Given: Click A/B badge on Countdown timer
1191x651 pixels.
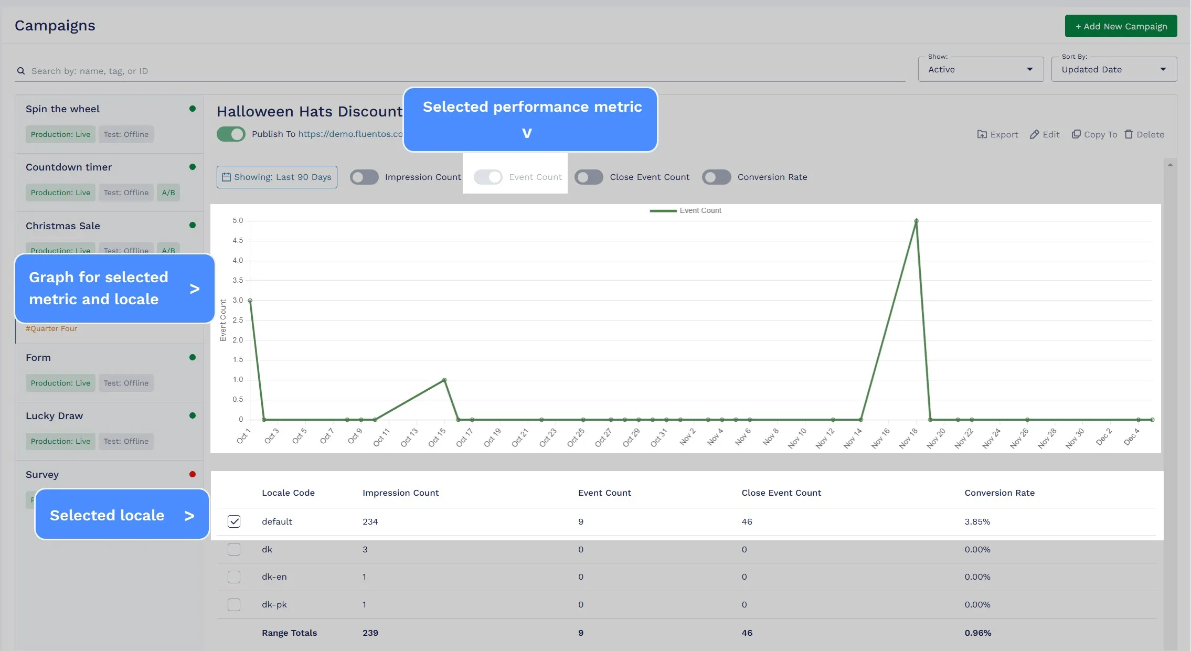Looking at the screenshot, I should pyautogui.click(x=168, y=193).
